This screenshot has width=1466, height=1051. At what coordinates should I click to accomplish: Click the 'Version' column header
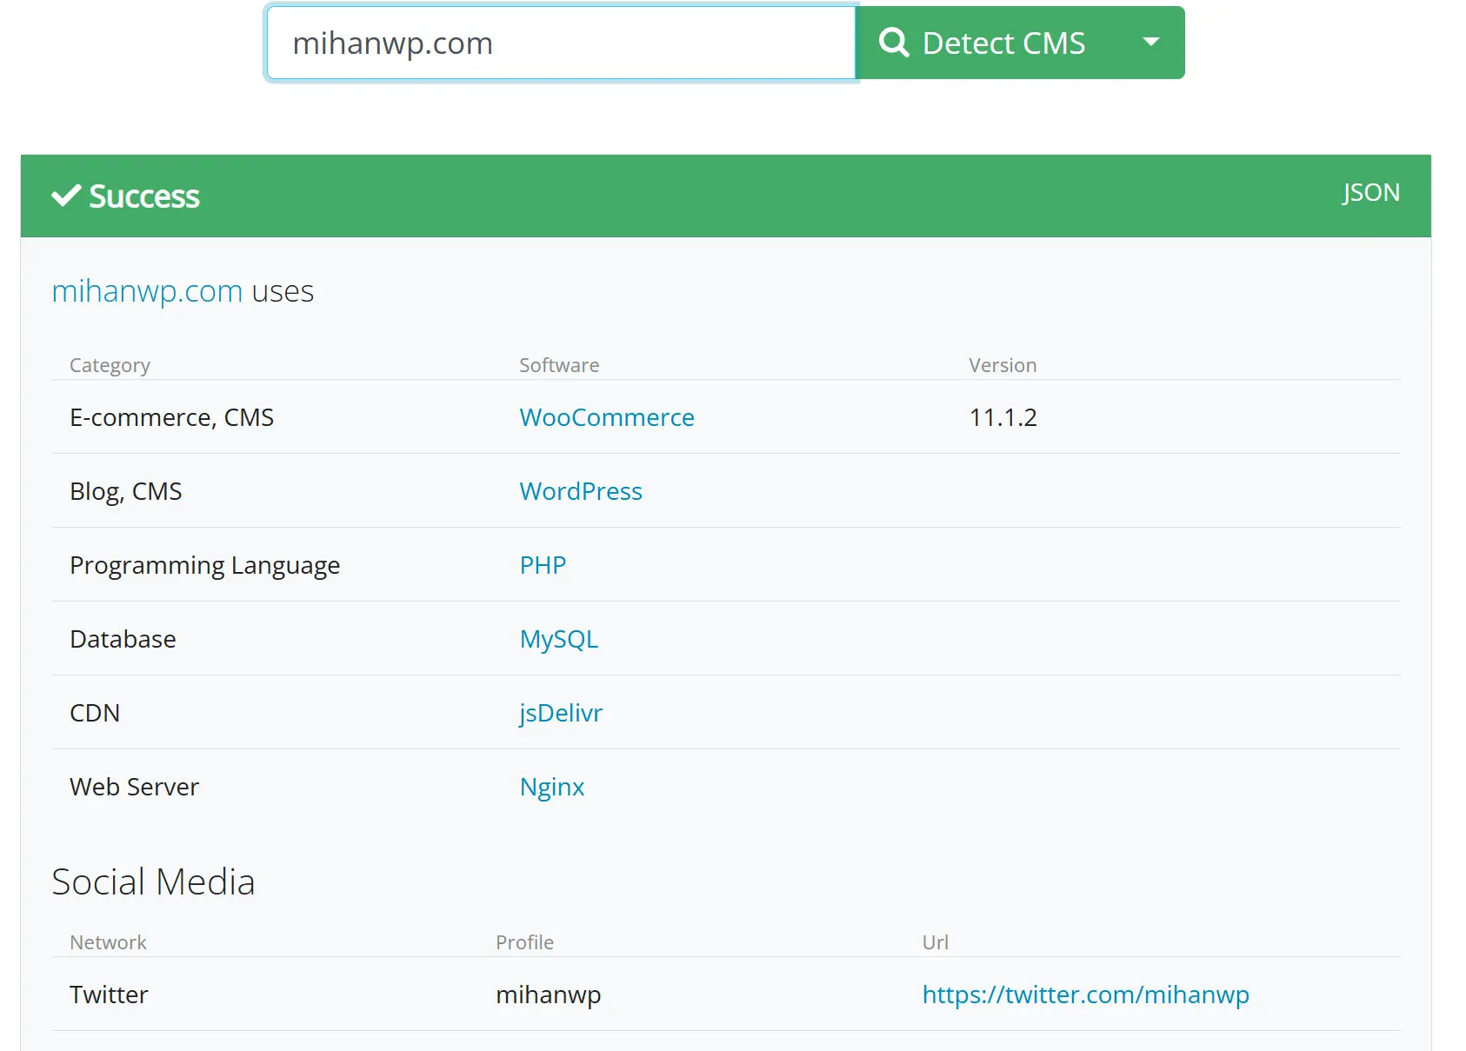1003,365
